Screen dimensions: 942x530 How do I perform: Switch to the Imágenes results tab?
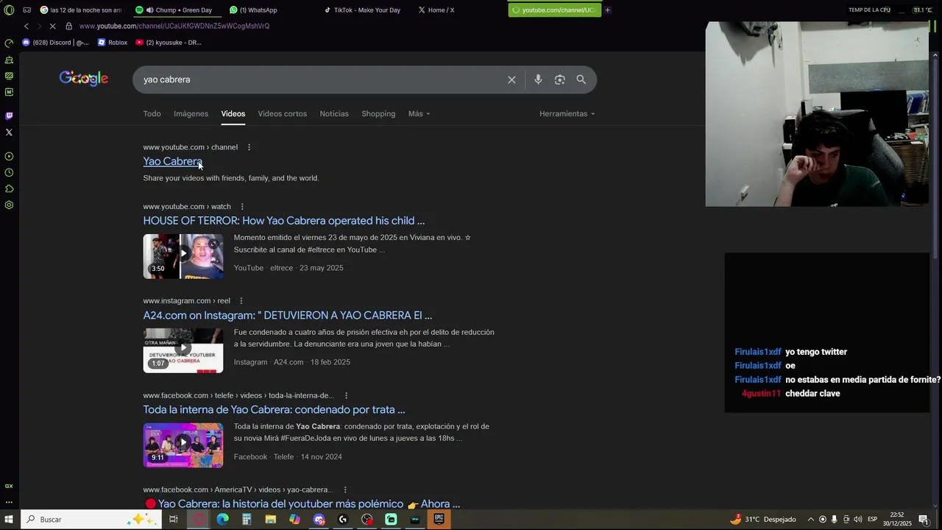pos(191,113)
